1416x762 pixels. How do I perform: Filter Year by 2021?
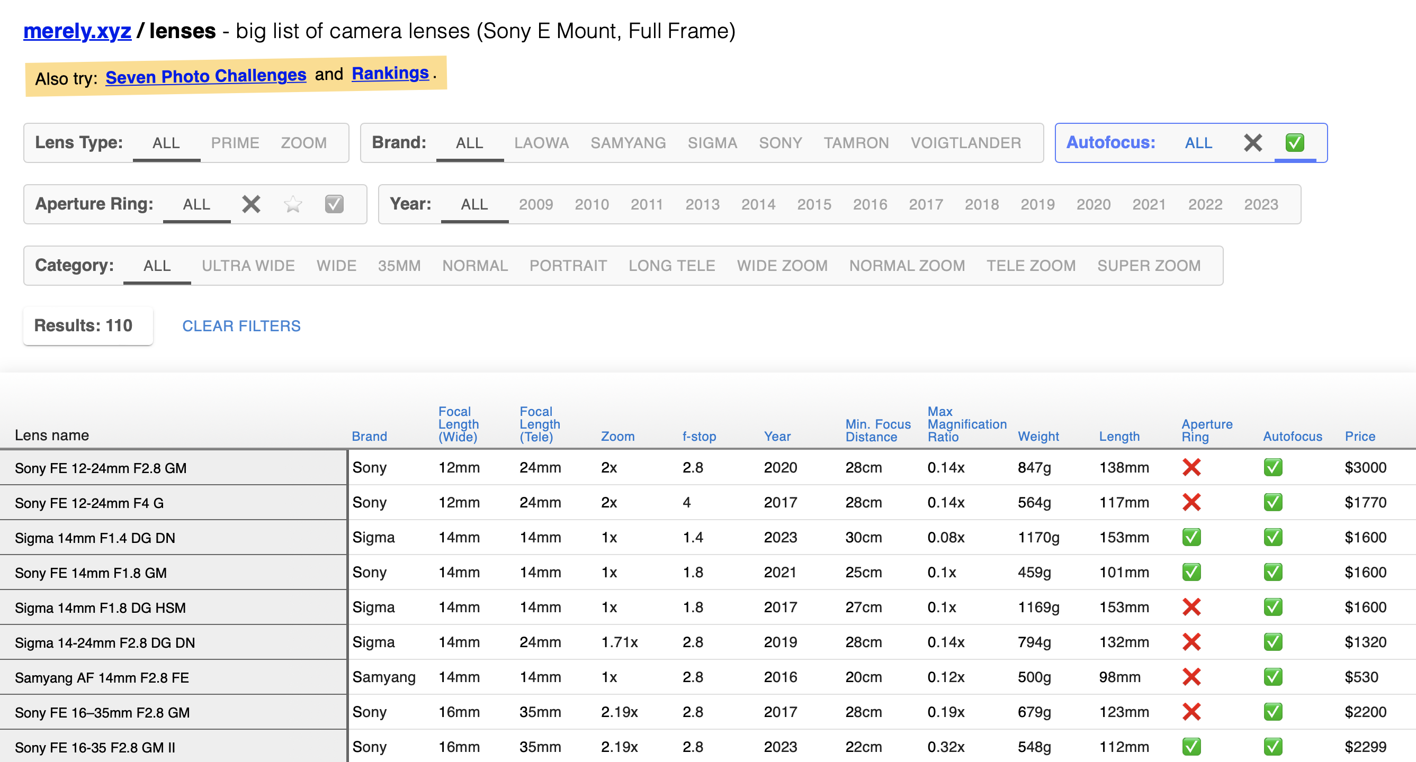coord(1149,204)
